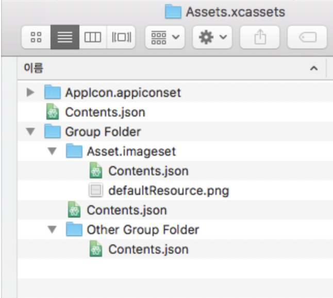Select the Other Group Folder name
Image resolution: width=333 pixels, height=298 pixels.
(143, 229)
